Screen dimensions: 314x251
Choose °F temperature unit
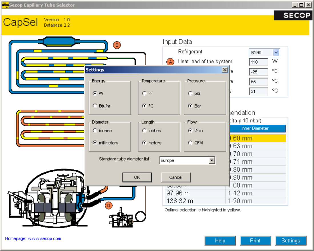(x=144, y=93)
